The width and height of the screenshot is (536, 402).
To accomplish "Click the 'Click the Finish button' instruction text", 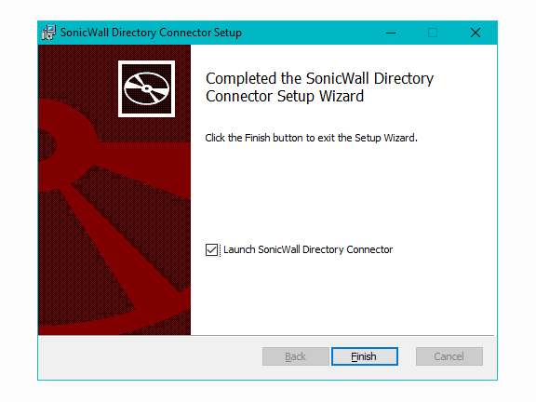I will click(311, 138).
